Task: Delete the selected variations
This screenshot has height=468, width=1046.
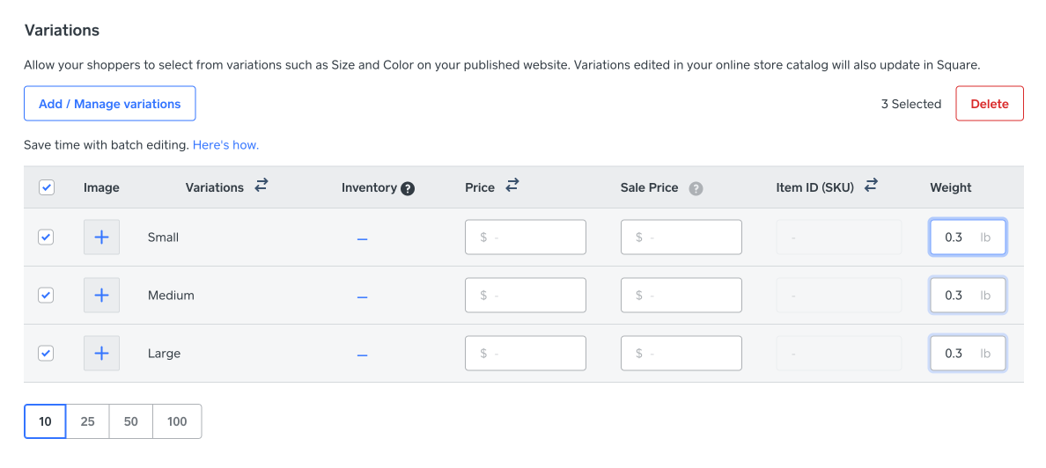Action: coord(989,104)
